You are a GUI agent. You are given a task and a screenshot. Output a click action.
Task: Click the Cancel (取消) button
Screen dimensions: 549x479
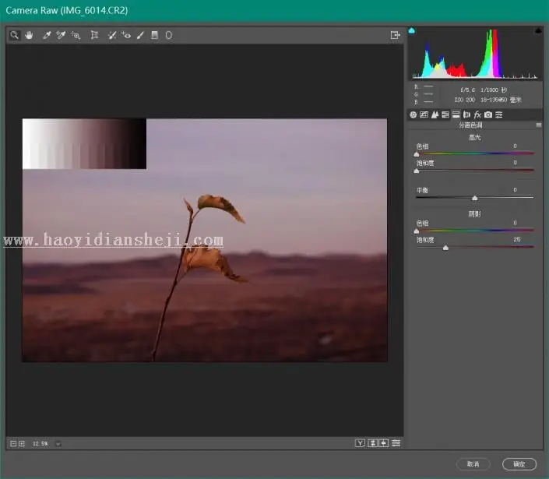pos(473,464)
